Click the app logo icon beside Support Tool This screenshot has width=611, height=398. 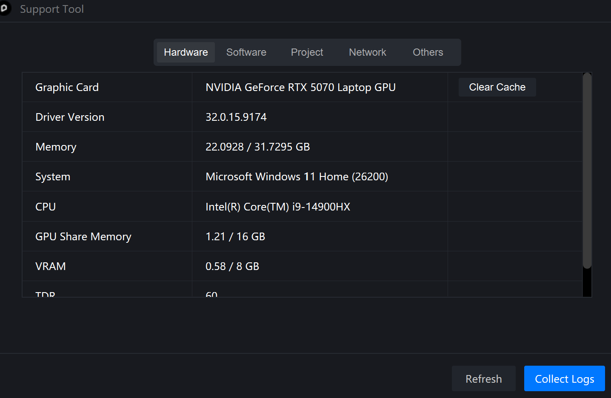coord(4,9)
